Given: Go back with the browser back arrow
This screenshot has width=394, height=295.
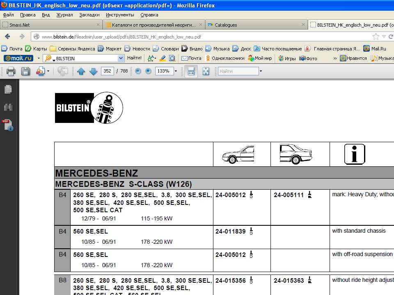Looking at the screenshot, I should [x=7, y=36].
